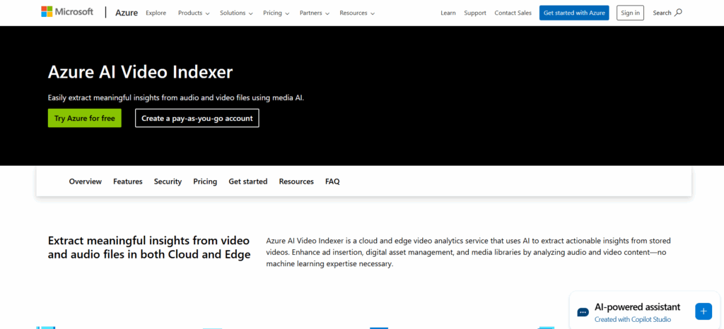Click 'Created with Copilot Studio' text
The image size is (724, 329).
(633, 319)
